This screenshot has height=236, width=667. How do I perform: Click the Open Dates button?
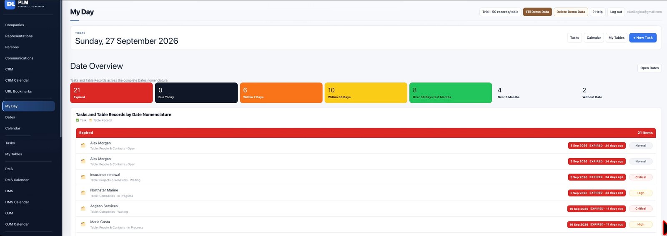click(x=649, y=68)
